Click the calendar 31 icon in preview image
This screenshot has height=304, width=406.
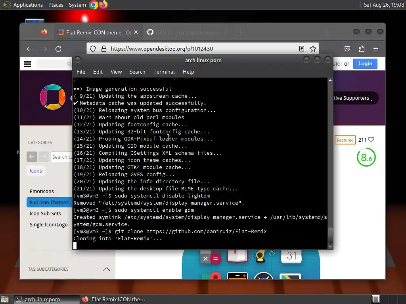pyautogui.click(x=291, y=256)
